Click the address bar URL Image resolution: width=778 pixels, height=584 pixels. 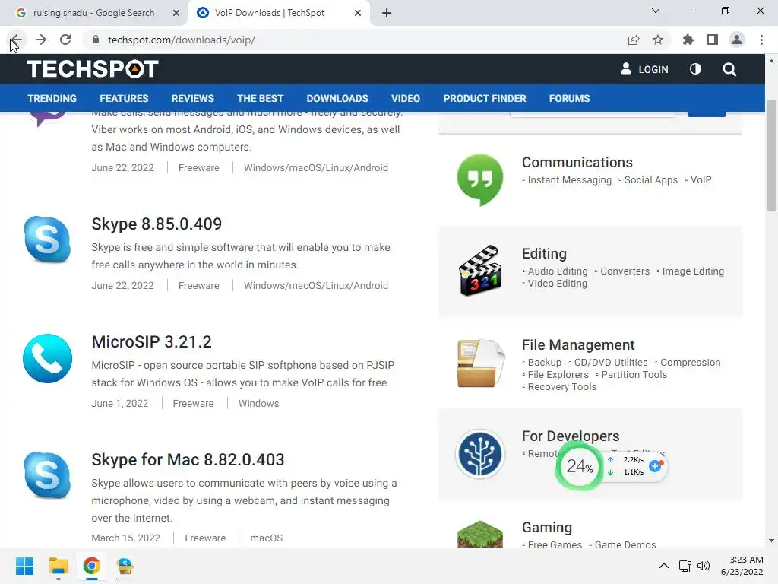(181, 40)
